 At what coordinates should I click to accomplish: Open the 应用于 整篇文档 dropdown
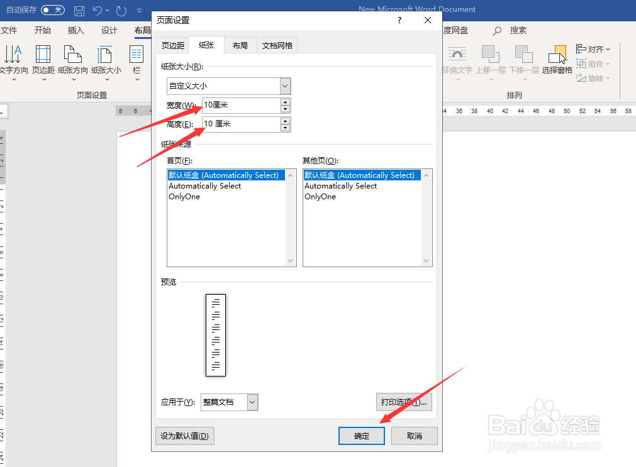click(253, 402)
